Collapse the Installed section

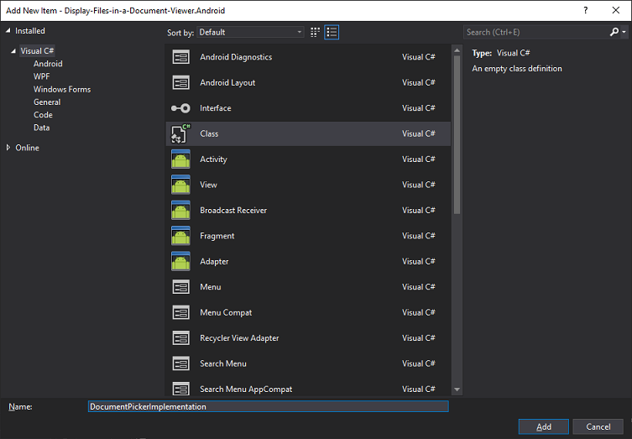click(x=8, y=30)
